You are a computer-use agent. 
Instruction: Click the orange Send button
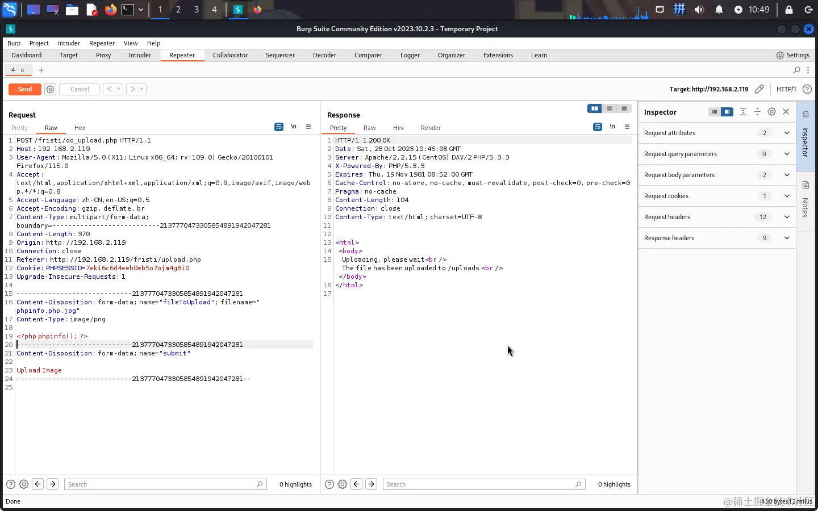click(25, 89)
